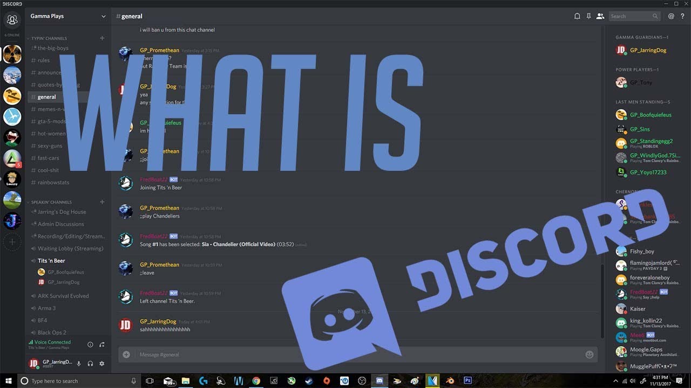
Task: Open the #the-big-boys channel
Action: click(x=53, y=48)
